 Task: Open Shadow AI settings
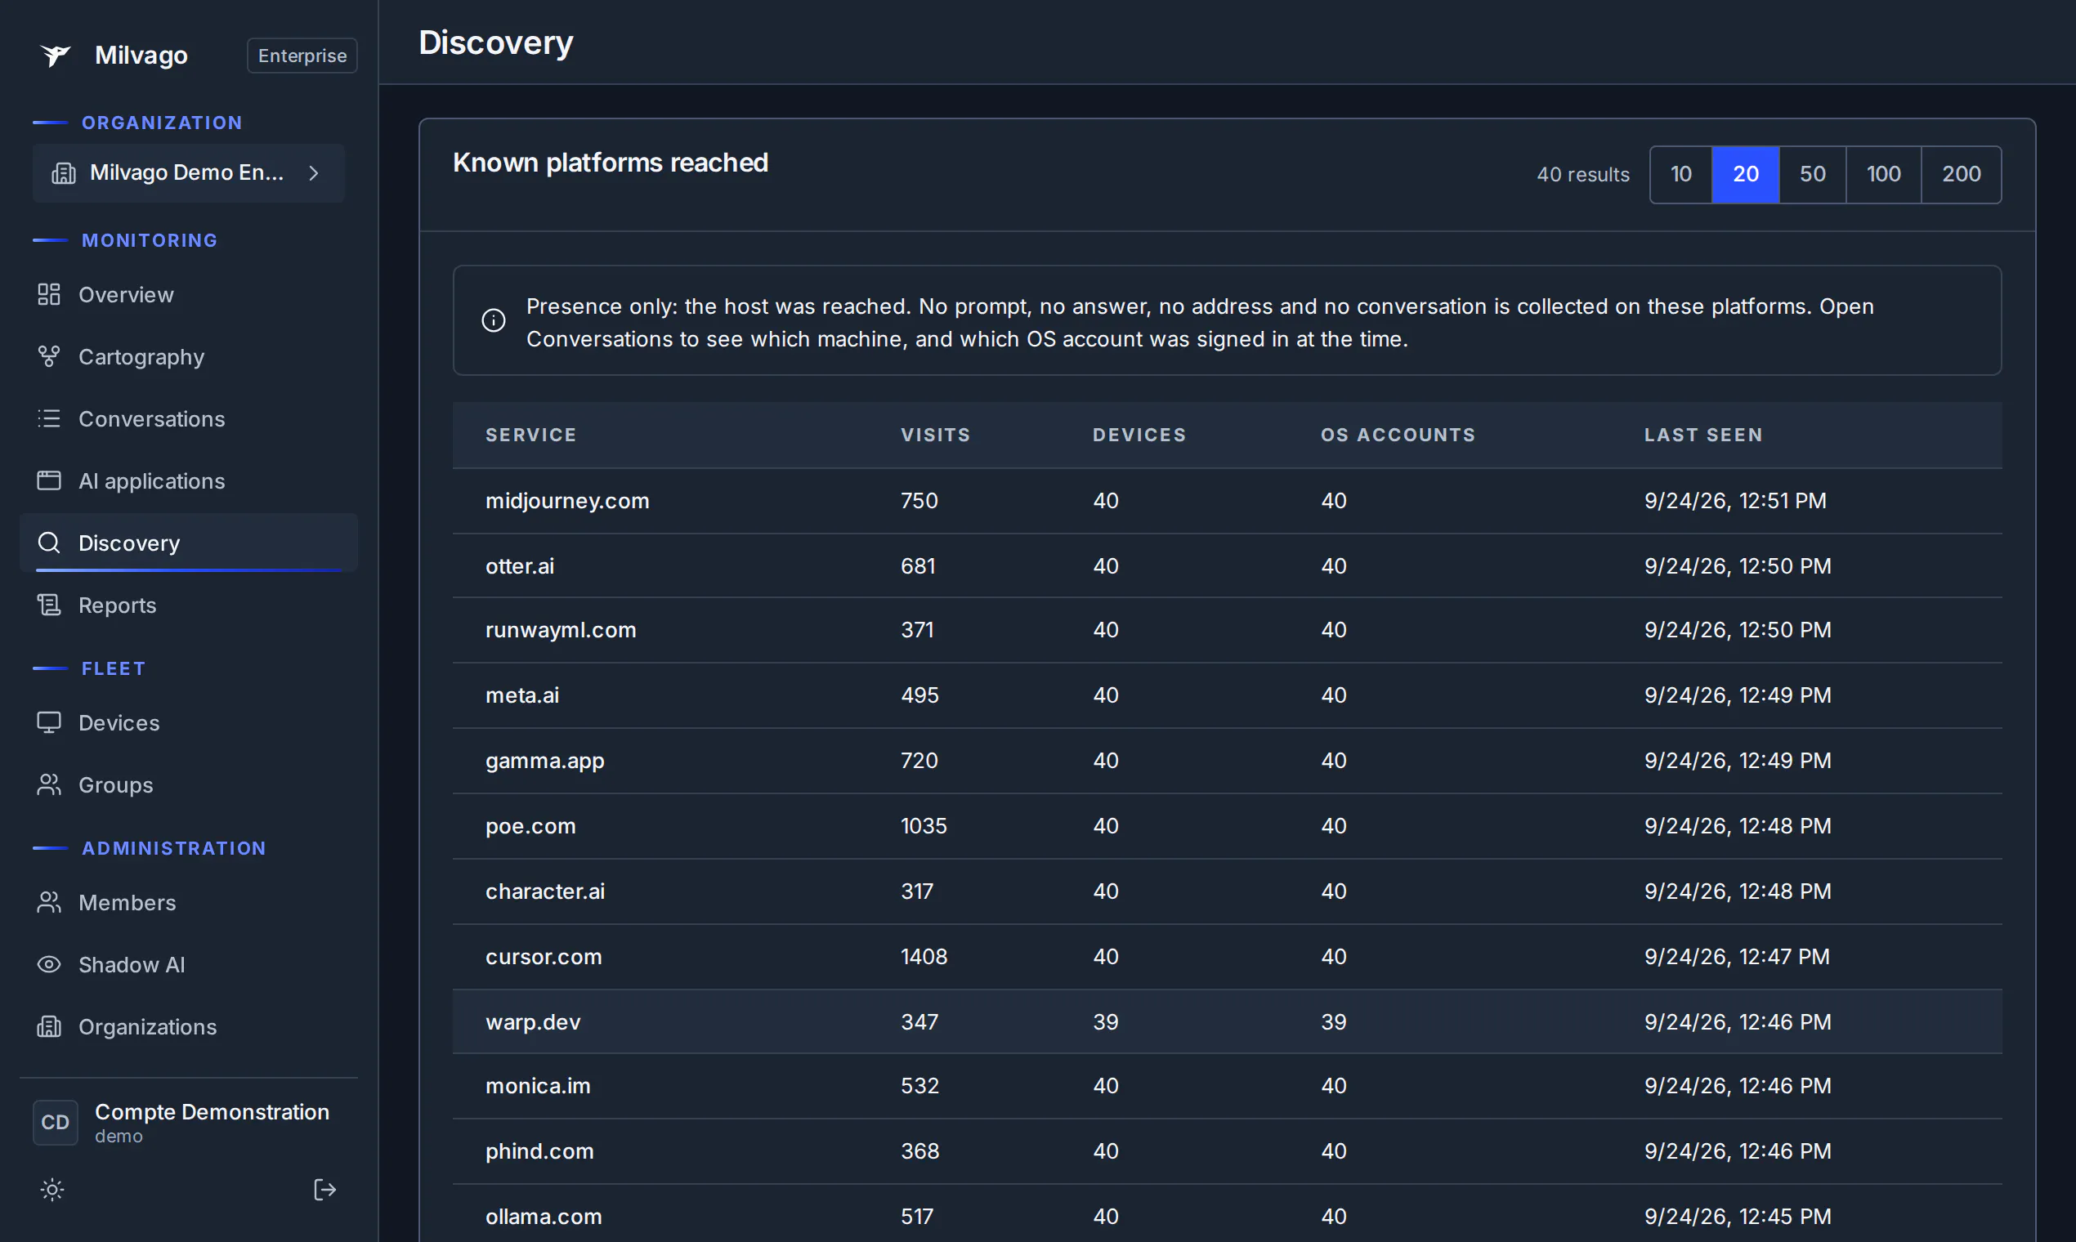[188, 964]
